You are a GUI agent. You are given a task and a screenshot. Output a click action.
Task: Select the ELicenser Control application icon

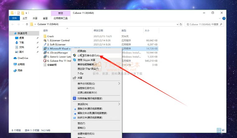45,41
